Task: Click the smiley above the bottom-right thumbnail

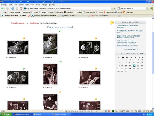Action: [x=96, y=99]
